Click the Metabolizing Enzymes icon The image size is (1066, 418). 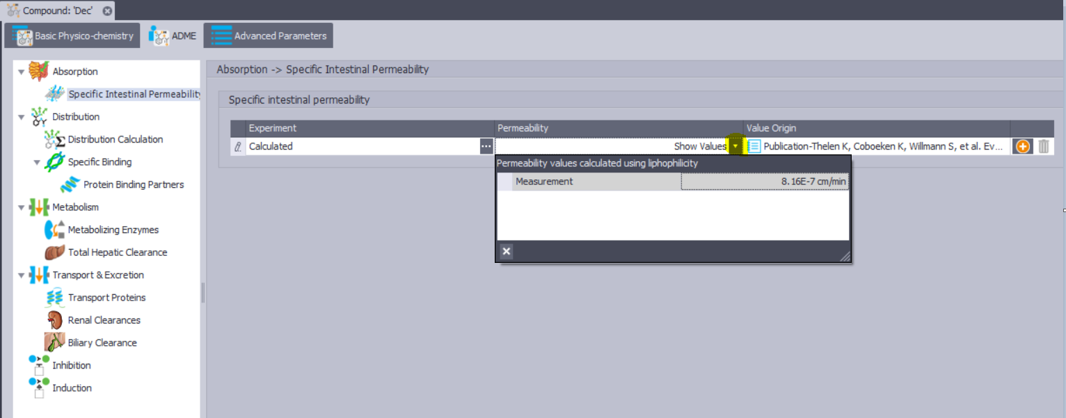(x=54, y=230)
